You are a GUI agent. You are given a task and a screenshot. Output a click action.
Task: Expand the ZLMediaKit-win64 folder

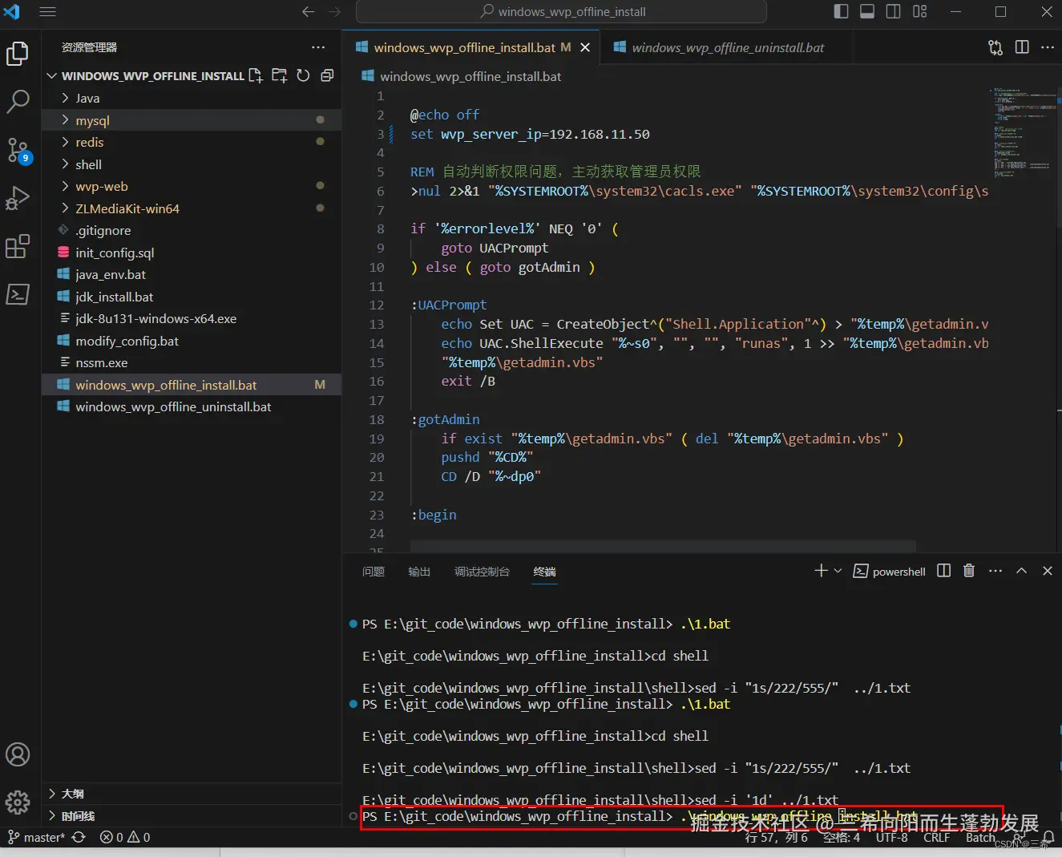(127, 208)
